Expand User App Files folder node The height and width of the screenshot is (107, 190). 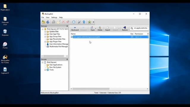(45, 34)
